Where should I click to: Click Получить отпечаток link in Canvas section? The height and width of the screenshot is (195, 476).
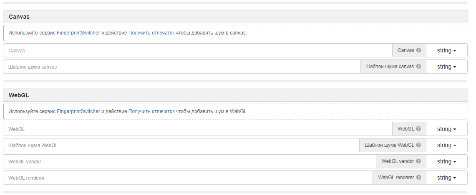151,32
